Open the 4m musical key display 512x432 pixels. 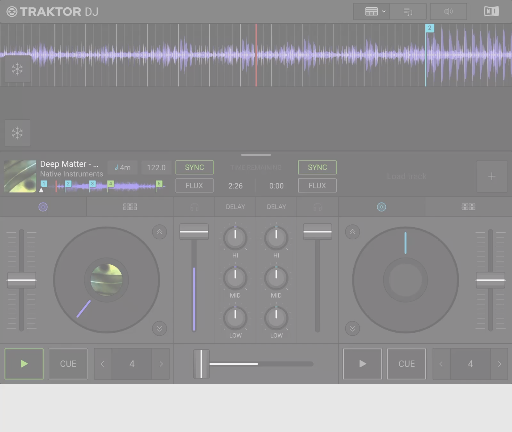pyautogui.click(x=123, y=167)
